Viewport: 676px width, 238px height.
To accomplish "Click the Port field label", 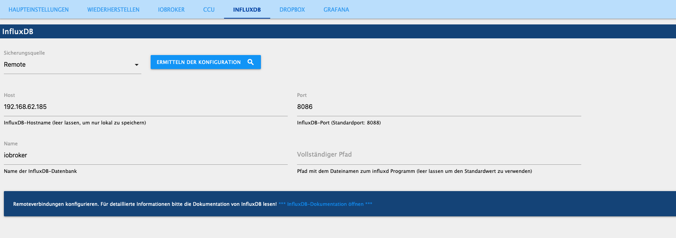I will pos(302,95).
